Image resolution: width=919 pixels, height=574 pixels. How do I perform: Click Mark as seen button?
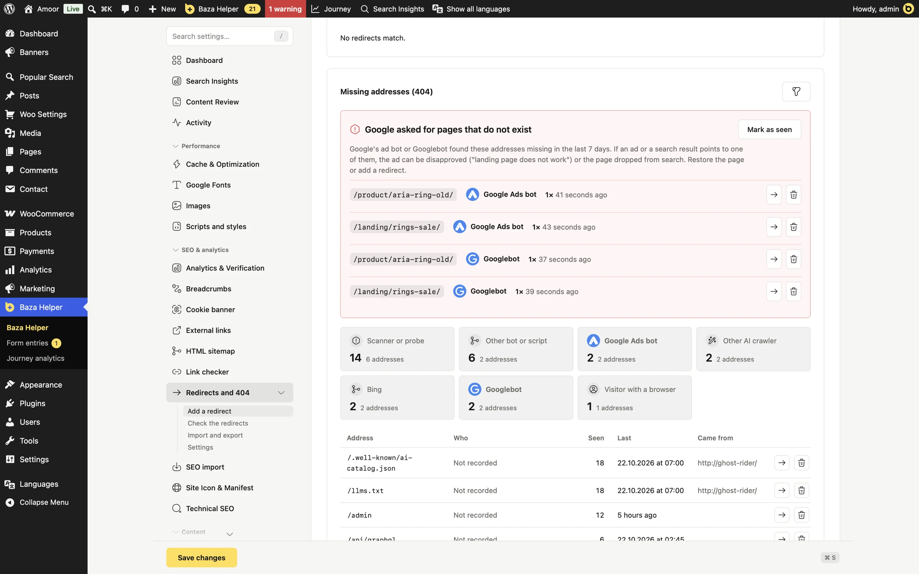[769, 129]
